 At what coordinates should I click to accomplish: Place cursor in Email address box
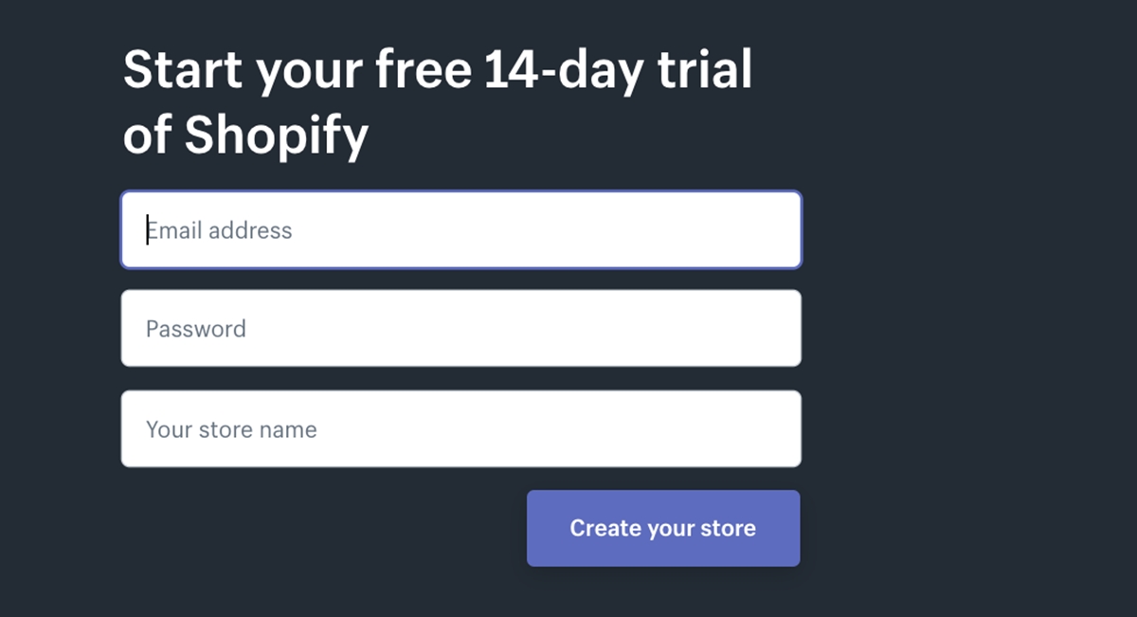coord(460,230)
